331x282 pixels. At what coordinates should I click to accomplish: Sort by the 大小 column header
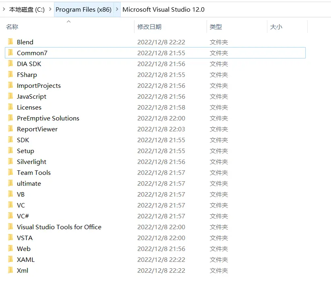pyautogui.click(x=276, y=27)
